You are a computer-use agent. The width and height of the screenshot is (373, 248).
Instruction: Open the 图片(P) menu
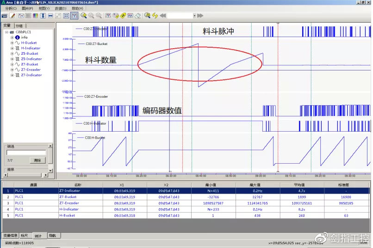(x=28, y=8)
